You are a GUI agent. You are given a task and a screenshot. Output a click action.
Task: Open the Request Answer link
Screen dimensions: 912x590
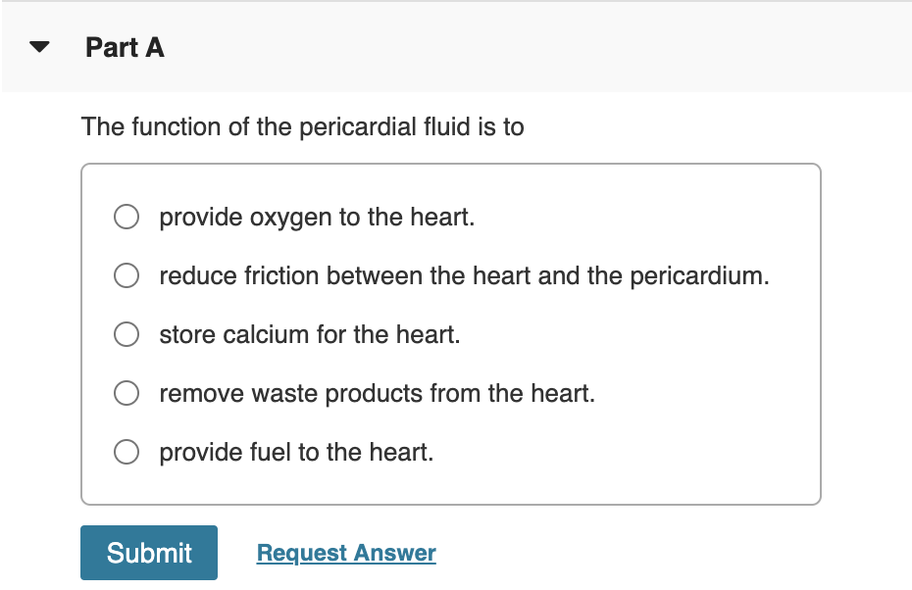[346, 553]
